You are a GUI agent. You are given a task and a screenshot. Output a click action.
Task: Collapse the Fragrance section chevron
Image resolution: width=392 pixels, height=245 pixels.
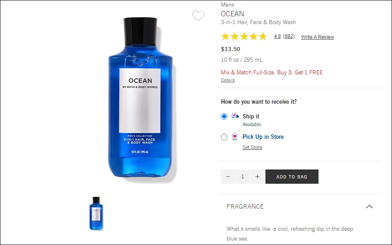point(369,207)
